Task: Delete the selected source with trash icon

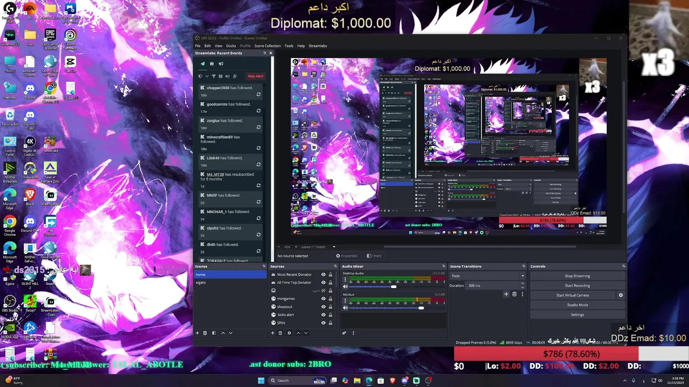Action: (x=280, y=333)
